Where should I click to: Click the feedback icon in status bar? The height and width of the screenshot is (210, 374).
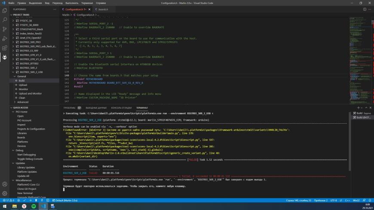[364, 201]
